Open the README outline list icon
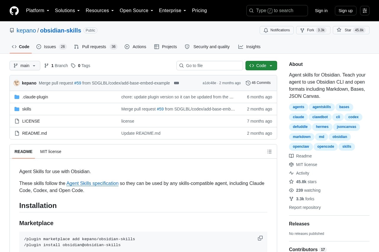This screenshot has height=252, width=379. (269, 152)
